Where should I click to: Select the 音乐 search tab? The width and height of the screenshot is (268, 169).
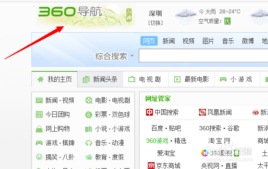(x=228, y=41)
